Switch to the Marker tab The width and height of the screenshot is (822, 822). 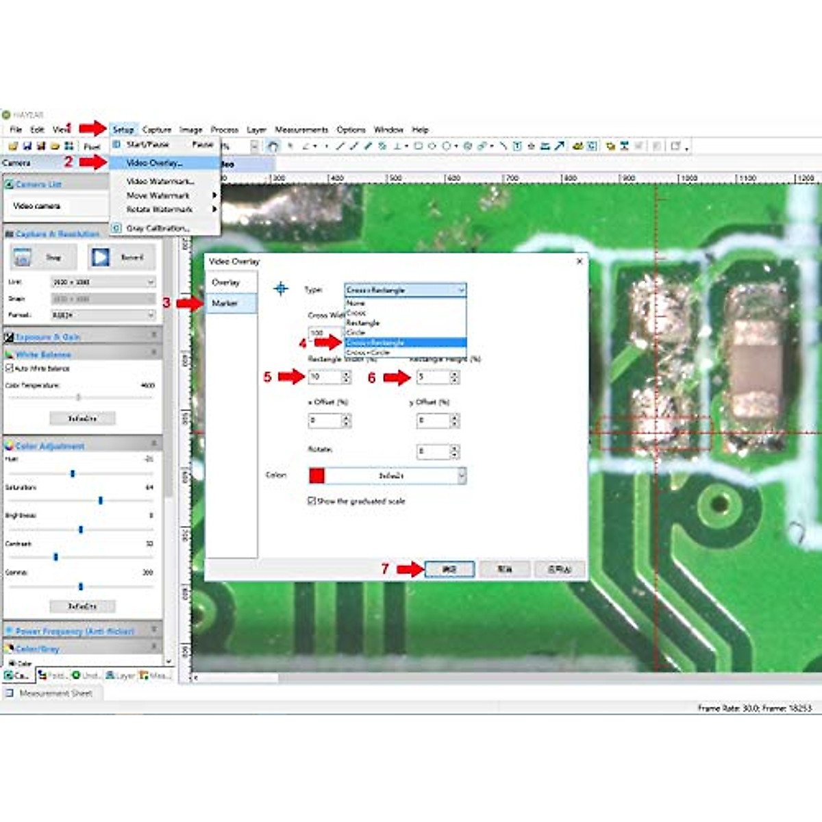[225, 303]
